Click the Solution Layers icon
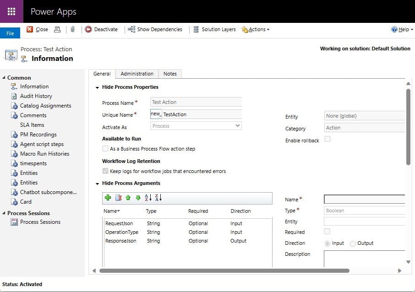This screenshot has height=292, width=415. click(196, 29)
